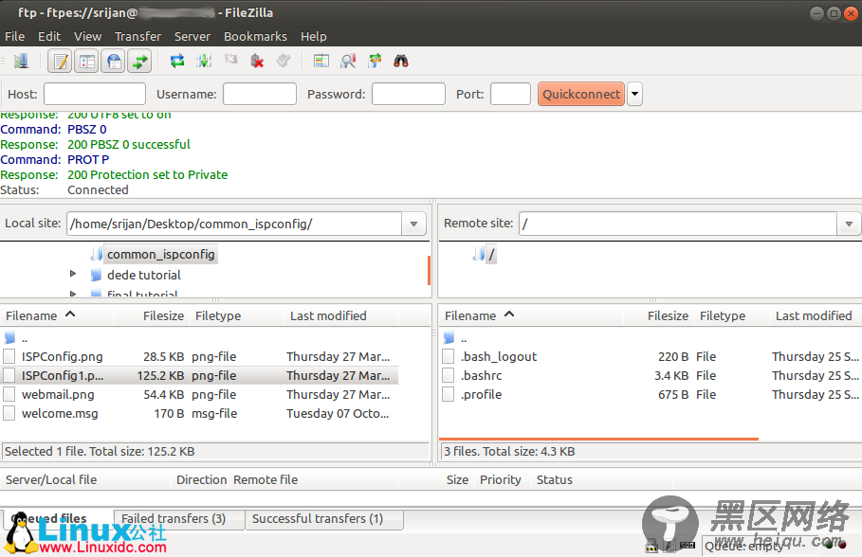Click the Host input field

coord(95,94)
